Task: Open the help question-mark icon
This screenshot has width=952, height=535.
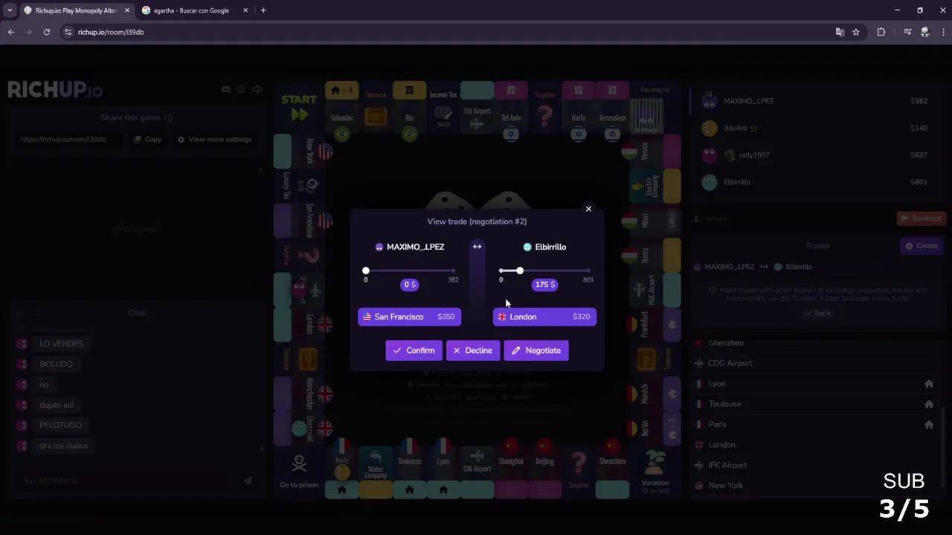Action: (241, 89)
